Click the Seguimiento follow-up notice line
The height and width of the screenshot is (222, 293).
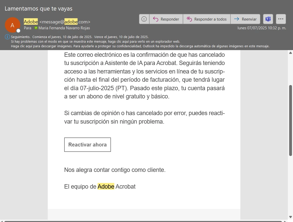[x=80, y=37]
